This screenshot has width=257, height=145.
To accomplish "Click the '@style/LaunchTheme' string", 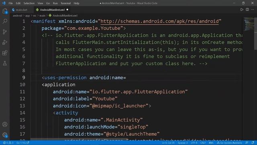I will [x=131, y=134].
